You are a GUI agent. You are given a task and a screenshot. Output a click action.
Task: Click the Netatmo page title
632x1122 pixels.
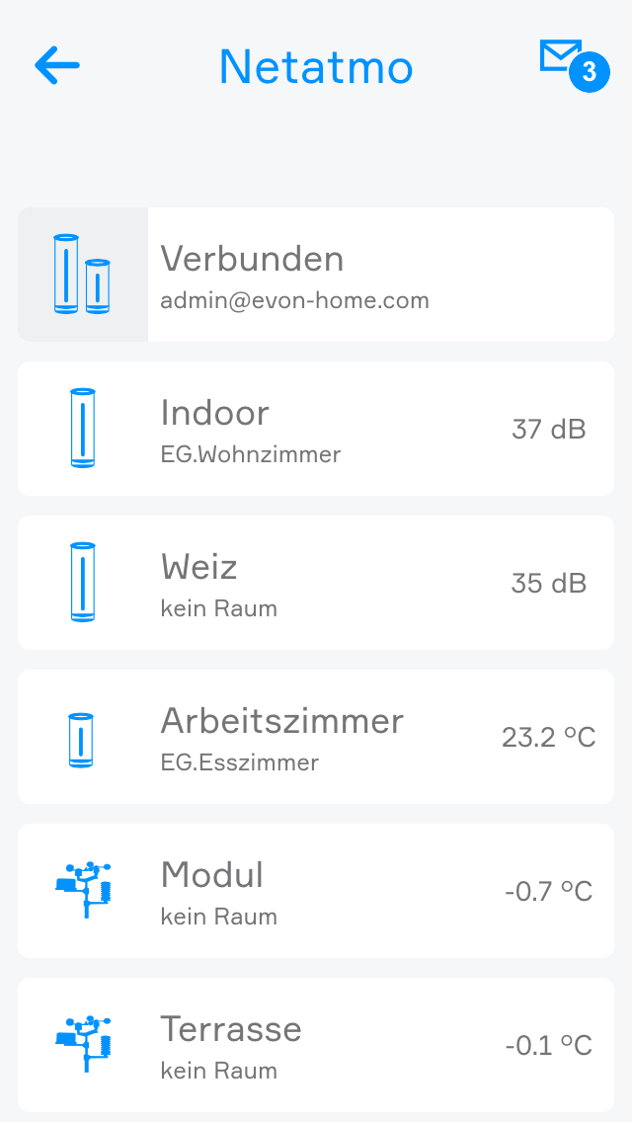point(316,67)
